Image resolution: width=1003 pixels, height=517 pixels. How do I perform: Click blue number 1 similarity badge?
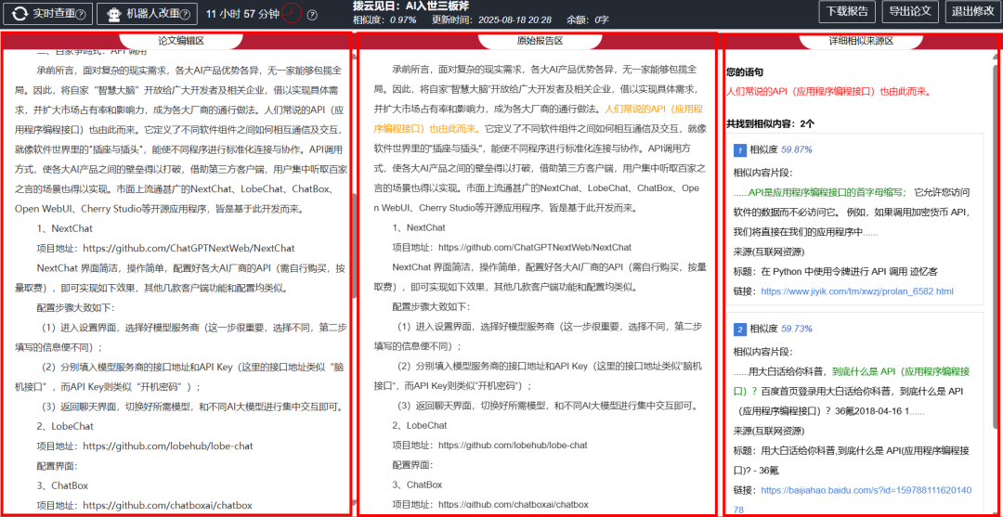coord(739,149)
